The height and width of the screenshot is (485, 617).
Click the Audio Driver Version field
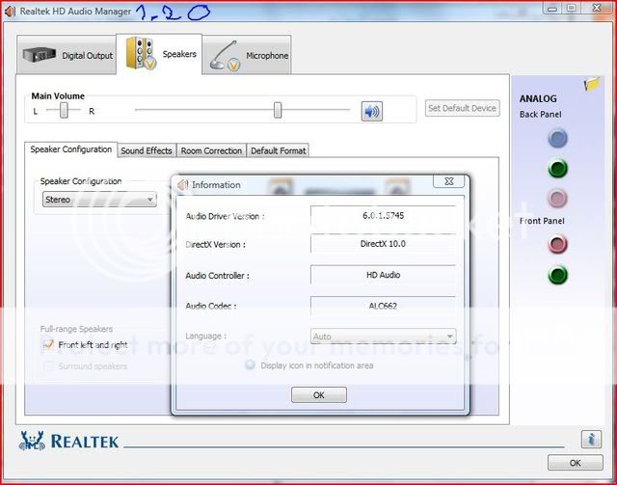384,215
